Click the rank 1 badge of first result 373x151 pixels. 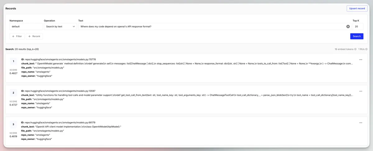tap(13, 61)
